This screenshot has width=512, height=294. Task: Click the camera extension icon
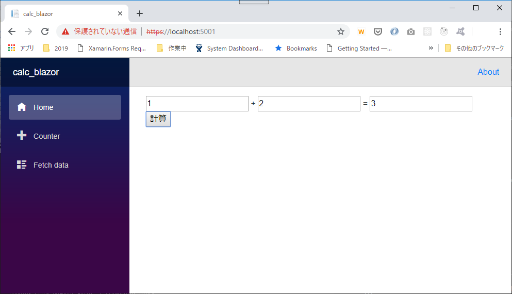(x=411, y=31)
